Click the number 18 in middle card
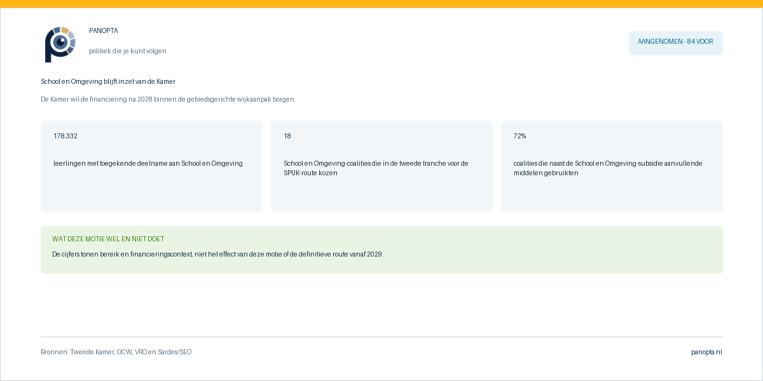 click(287, 136)
